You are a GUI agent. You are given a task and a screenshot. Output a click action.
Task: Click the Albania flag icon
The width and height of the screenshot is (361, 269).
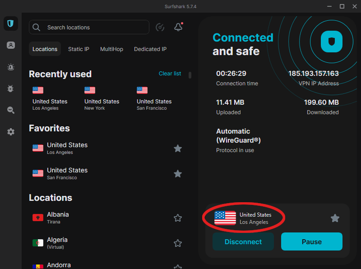(38, 218)
